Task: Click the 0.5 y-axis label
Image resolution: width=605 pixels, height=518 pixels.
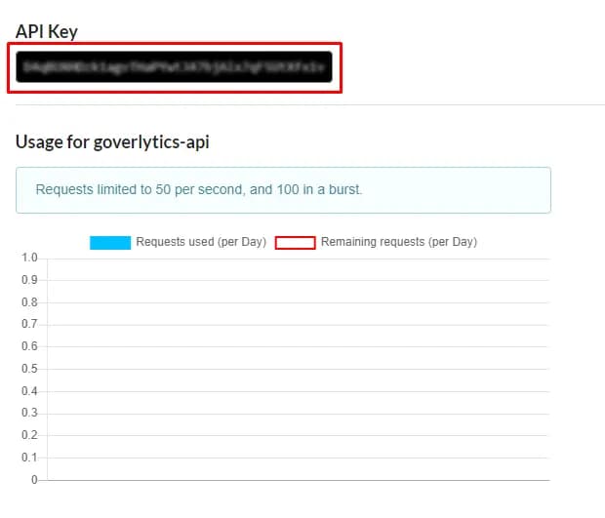Action: 29,369
